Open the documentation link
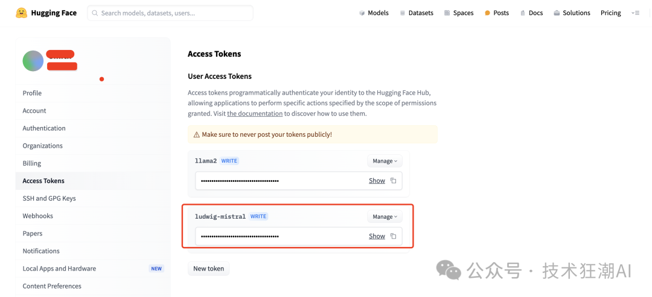This screenshot has height=297, width=652. pos(255,113)
